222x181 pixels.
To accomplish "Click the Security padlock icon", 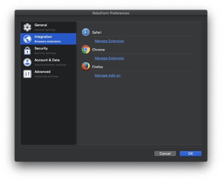I will coord(27,50).
